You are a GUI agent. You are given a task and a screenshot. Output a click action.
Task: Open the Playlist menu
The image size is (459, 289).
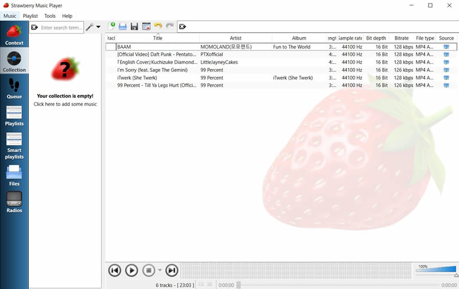(30, 16)
